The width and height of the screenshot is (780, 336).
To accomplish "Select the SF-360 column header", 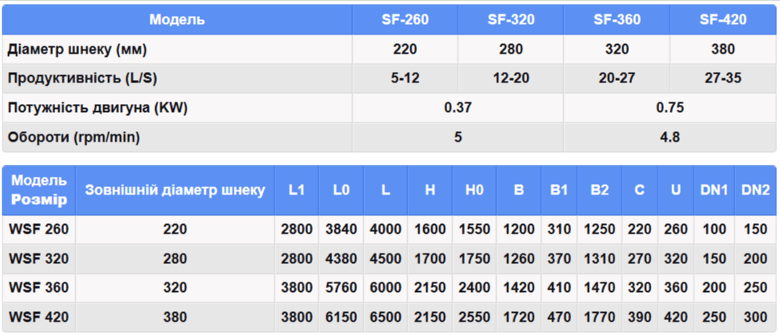I will click(x=616, y=20).
